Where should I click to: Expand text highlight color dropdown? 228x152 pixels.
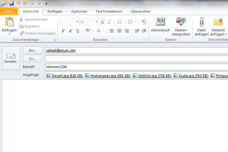coord(93,31)
